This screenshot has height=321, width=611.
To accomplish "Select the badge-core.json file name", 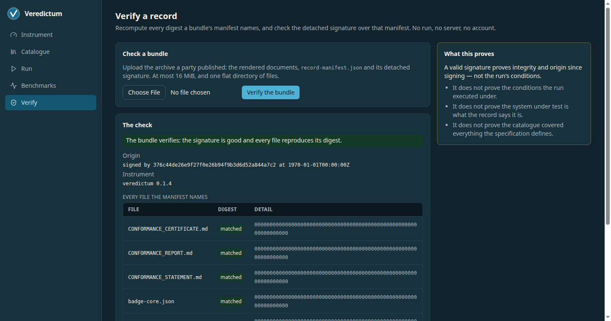I will [x=151, y=301].
